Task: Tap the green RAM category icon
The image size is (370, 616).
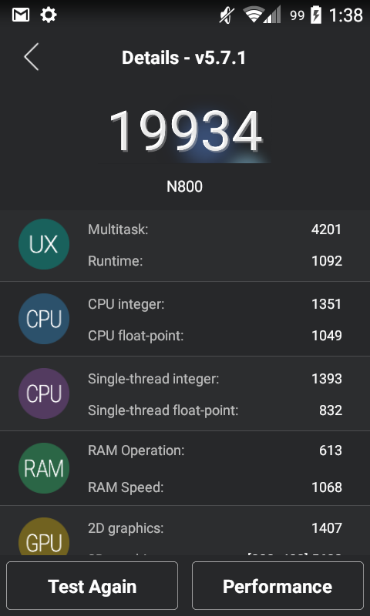Action: click(x=44, y=468)
